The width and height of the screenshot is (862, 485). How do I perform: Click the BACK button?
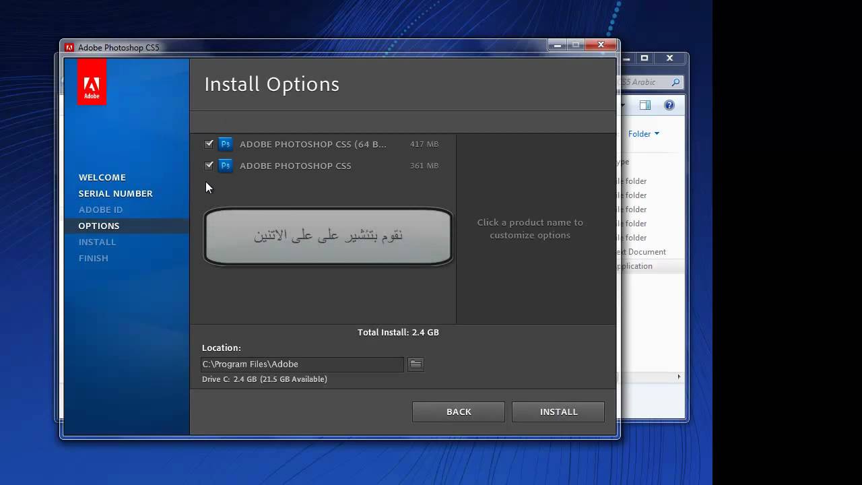click(x=459, y=412)
